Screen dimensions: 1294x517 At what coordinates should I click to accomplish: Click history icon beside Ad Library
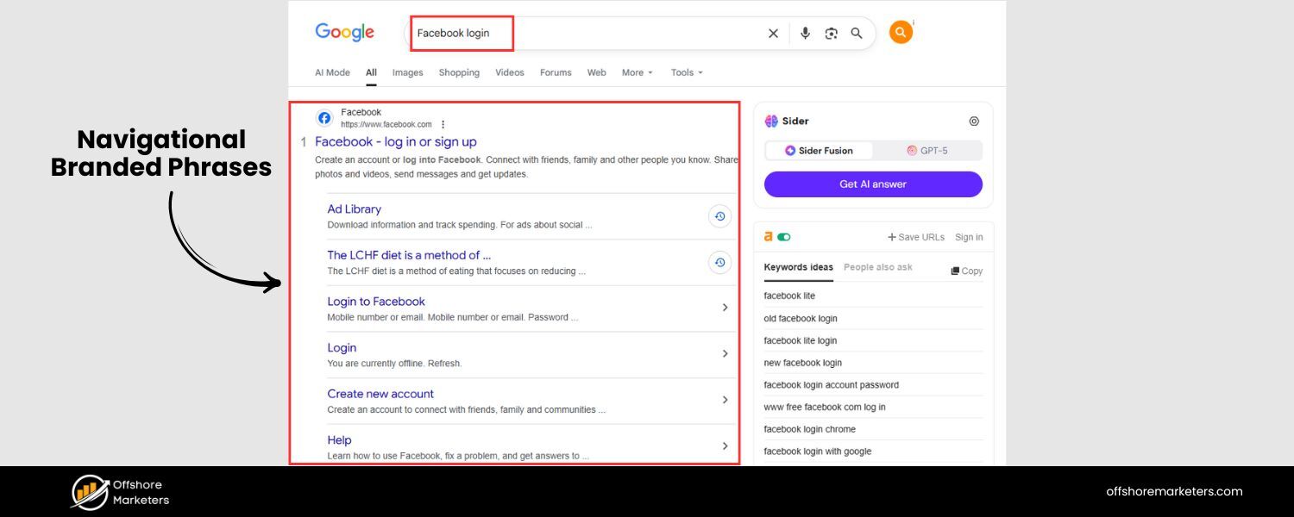pos(720,216)
